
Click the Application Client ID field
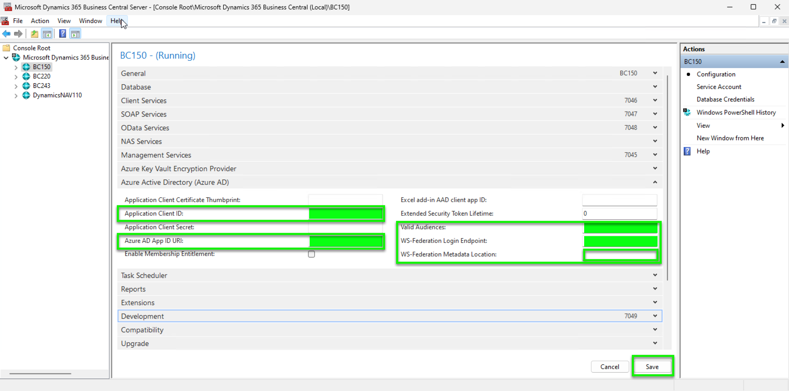(346, 214)
